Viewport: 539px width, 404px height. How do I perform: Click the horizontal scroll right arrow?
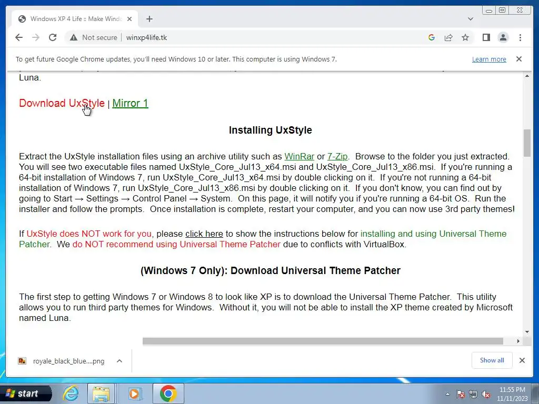(518, 341)
